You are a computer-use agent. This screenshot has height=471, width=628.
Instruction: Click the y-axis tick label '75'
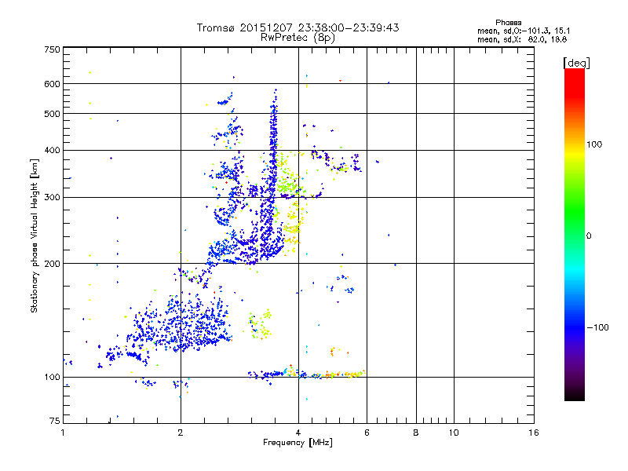coord(55,421)
